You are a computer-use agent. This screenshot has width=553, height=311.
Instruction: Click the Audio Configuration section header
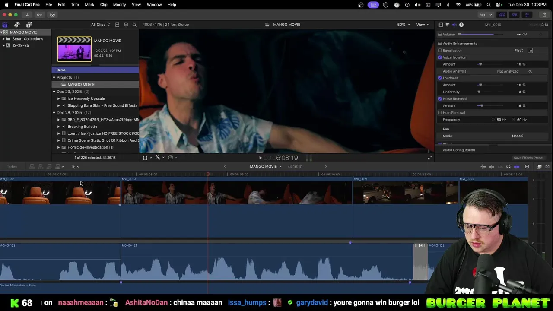click(459, 150)
